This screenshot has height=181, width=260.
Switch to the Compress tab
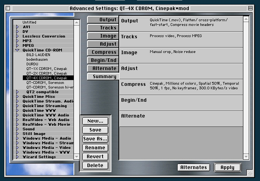(103, 52)
